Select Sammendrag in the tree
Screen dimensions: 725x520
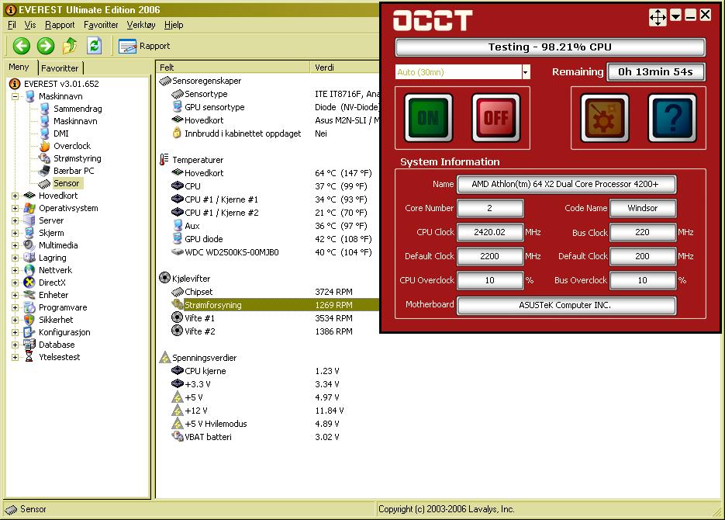(x=78, y=109)
